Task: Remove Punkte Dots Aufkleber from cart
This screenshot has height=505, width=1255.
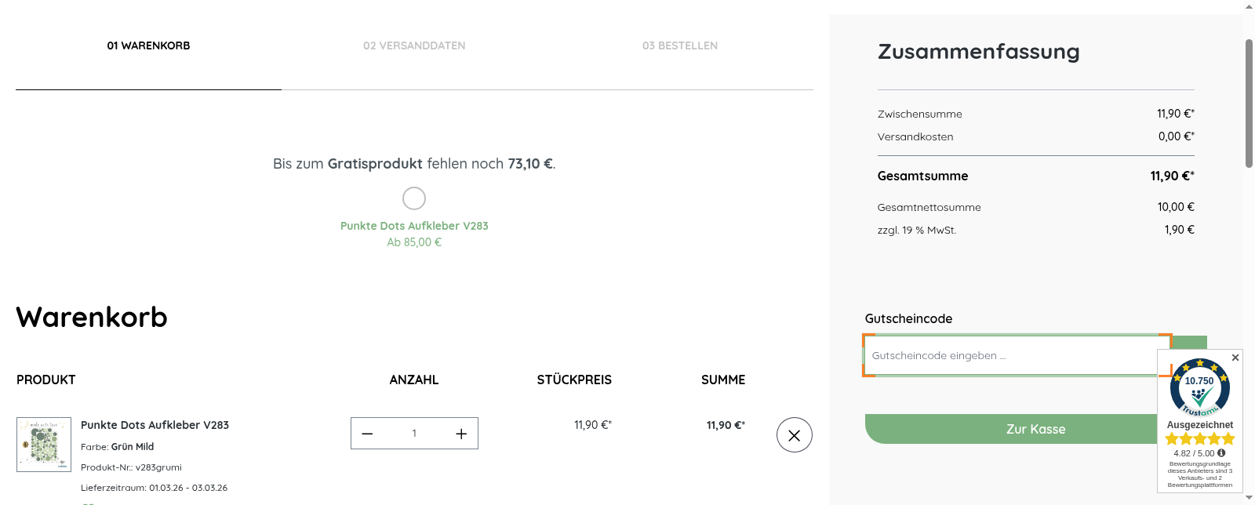Action: pyautogui.click(x=794, y=435)
